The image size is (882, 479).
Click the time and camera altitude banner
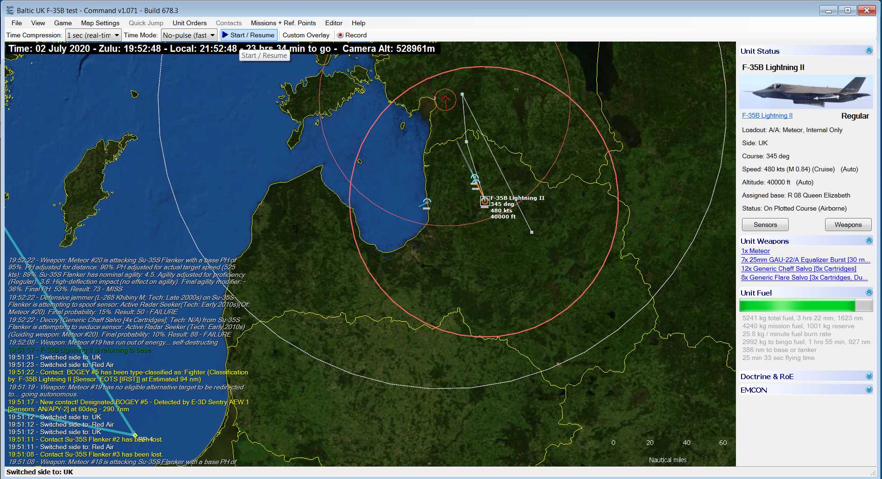(222, 49)
